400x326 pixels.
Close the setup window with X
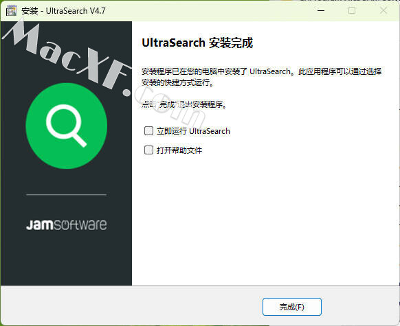tap(384, 11)
